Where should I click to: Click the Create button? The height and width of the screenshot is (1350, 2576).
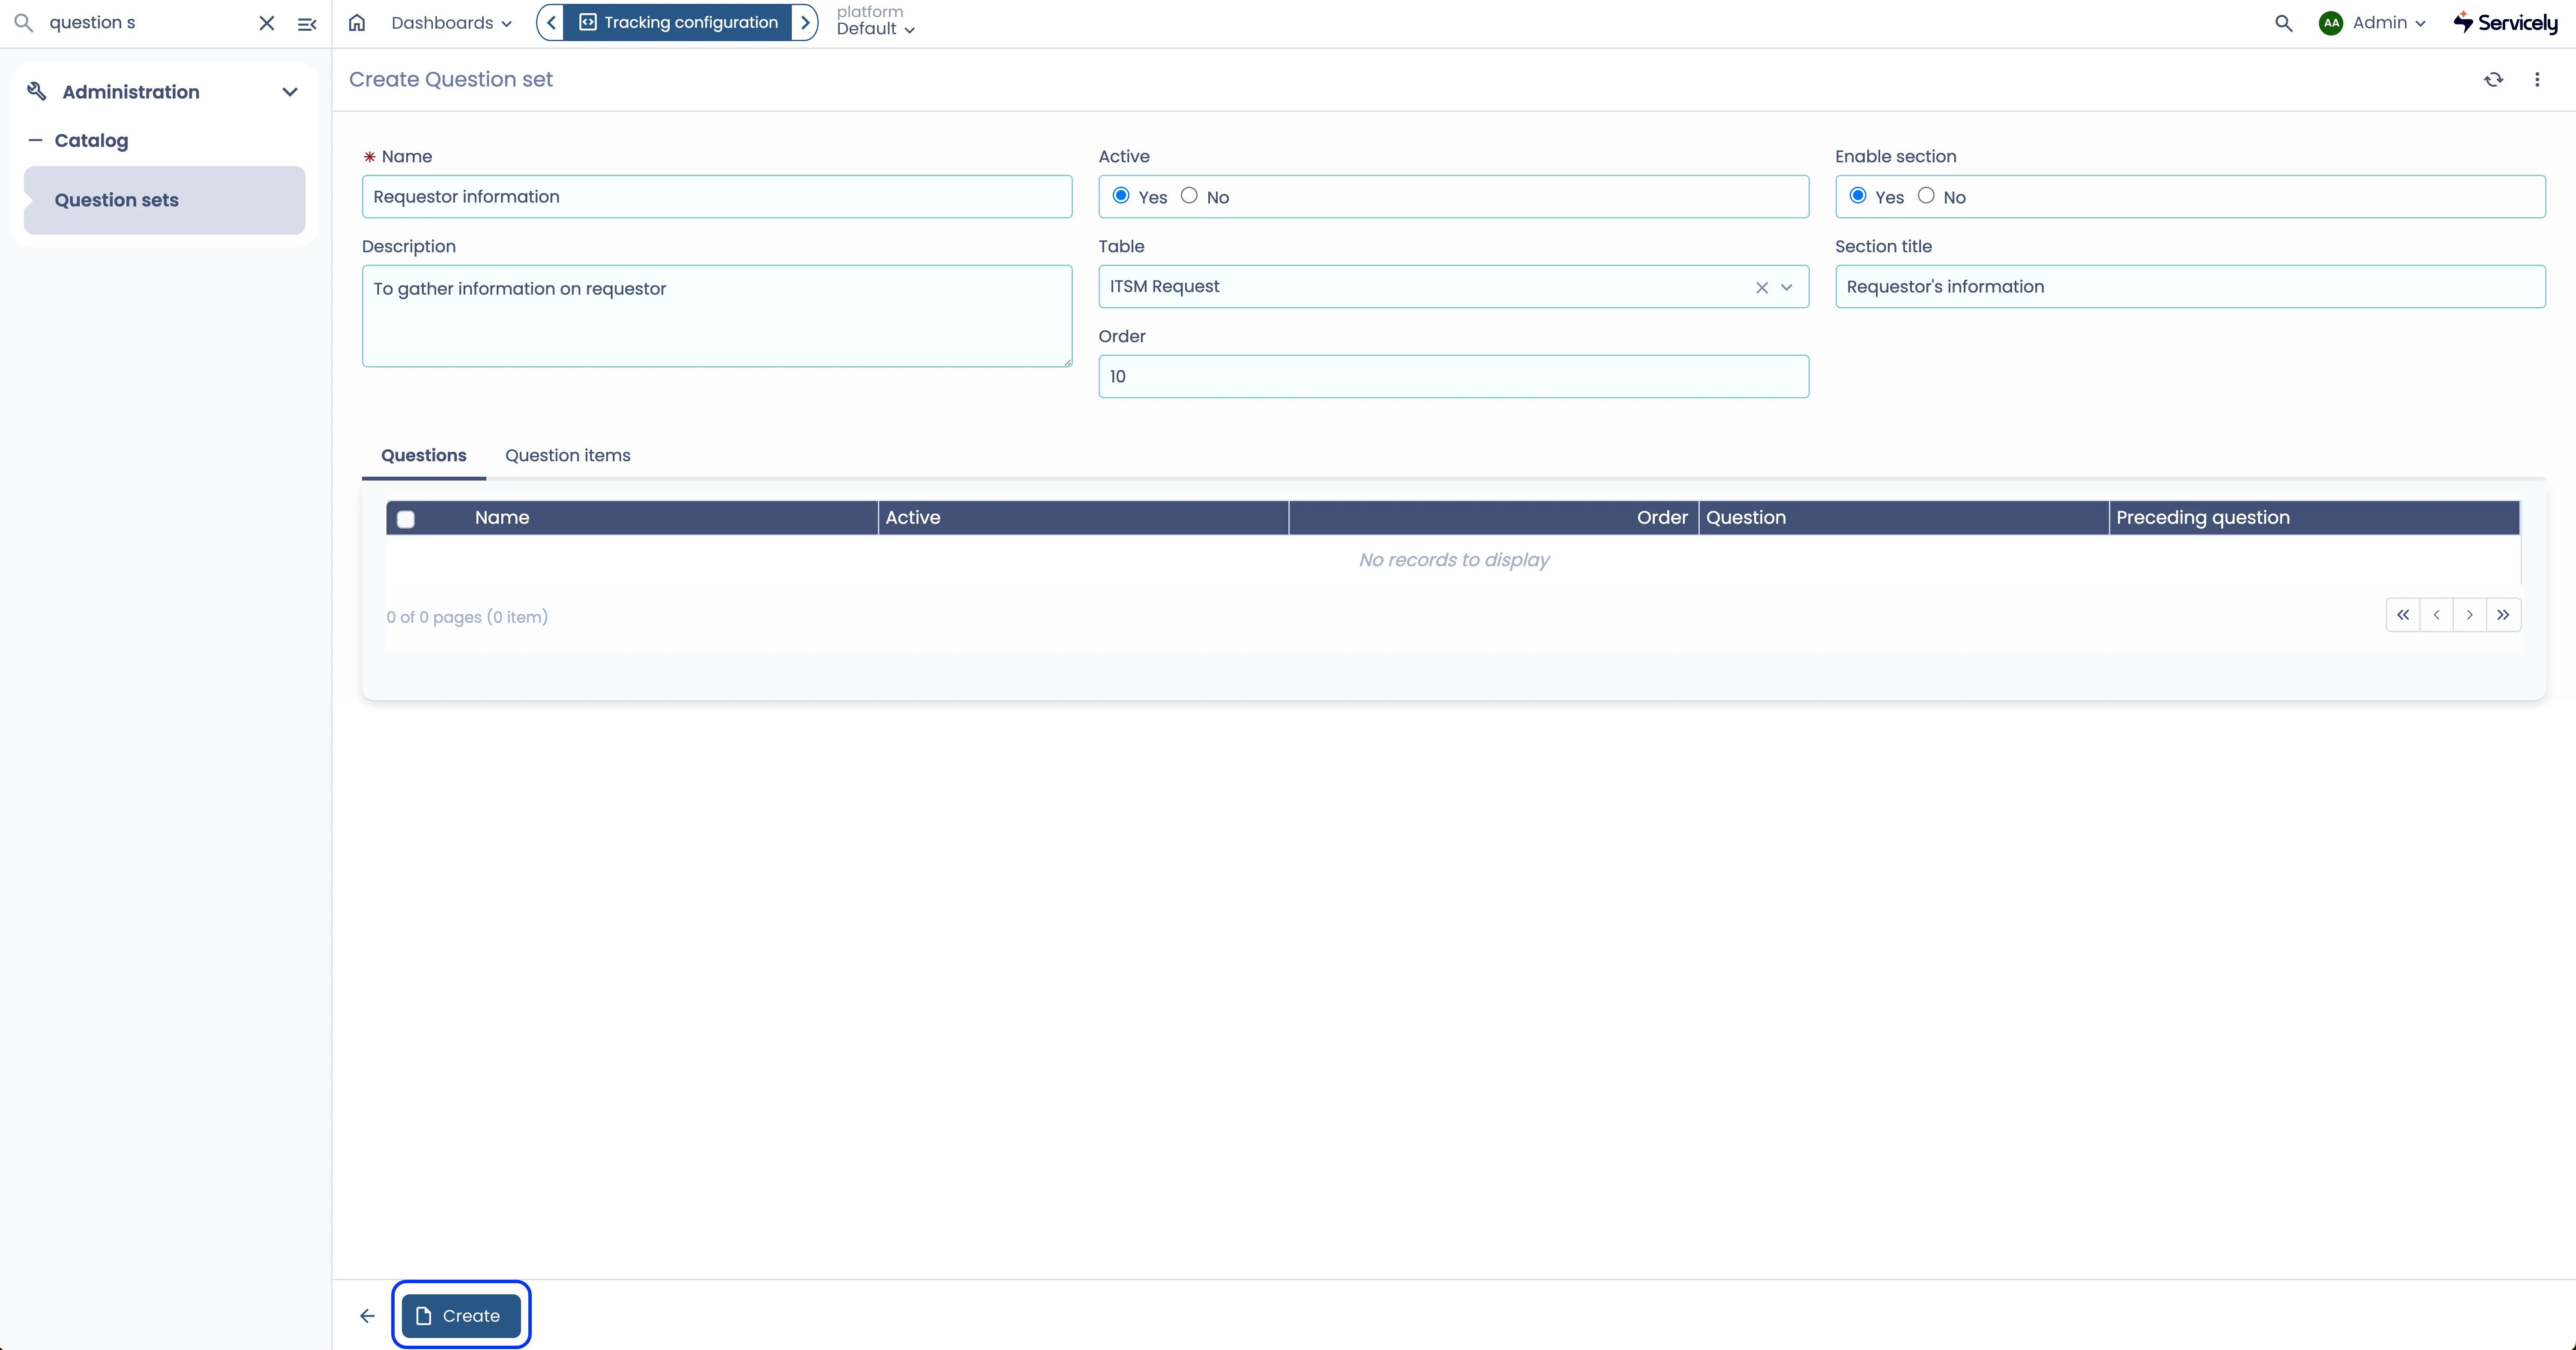(x=461, y=1316)
